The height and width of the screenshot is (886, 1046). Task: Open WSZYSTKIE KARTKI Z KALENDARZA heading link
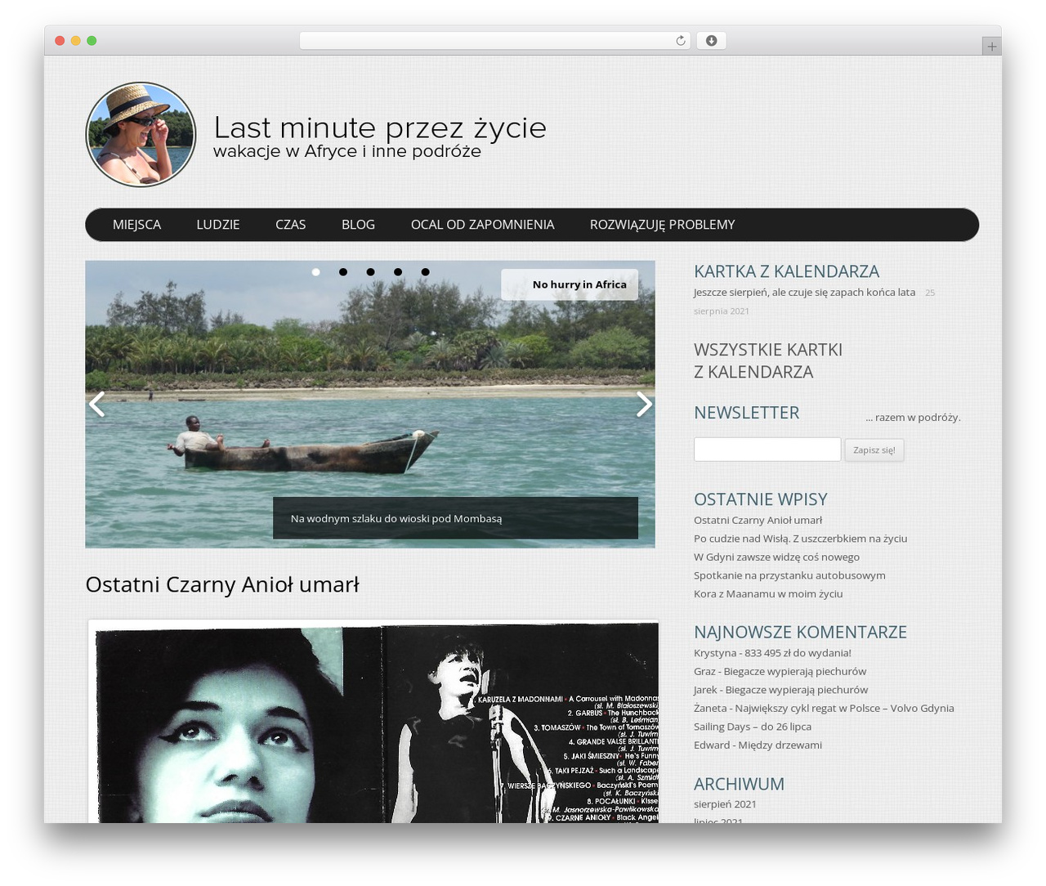tap(768, 360)
